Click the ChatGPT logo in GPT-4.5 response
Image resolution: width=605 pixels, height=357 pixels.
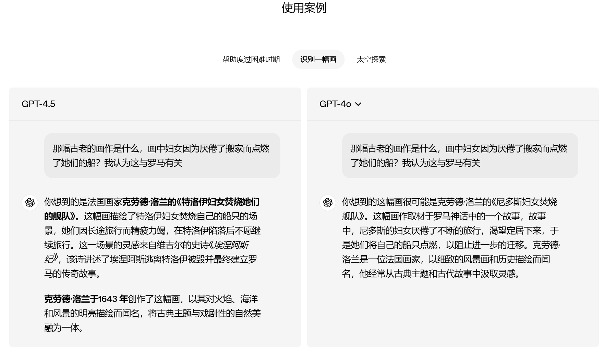tap(30, 203)
